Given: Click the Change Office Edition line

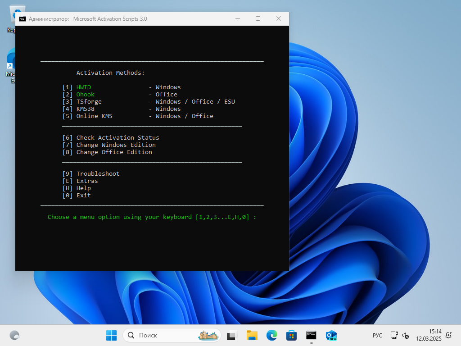Looking at the screenshot, I should (107, 152).
